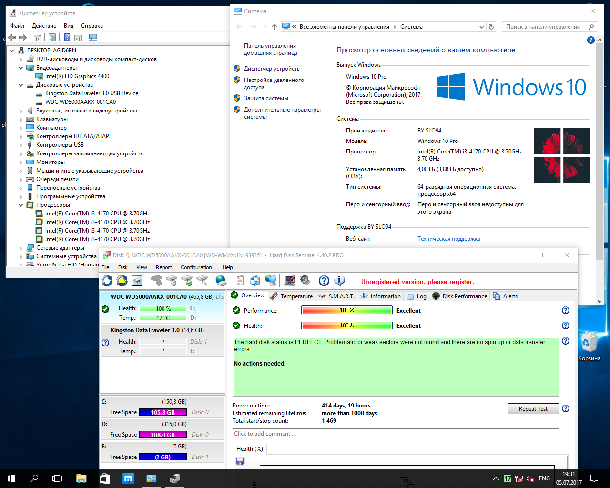Click scan for hardware changes icon in Device Manager
Viewport: 610px width, 488px height.
tap(93, 37)
